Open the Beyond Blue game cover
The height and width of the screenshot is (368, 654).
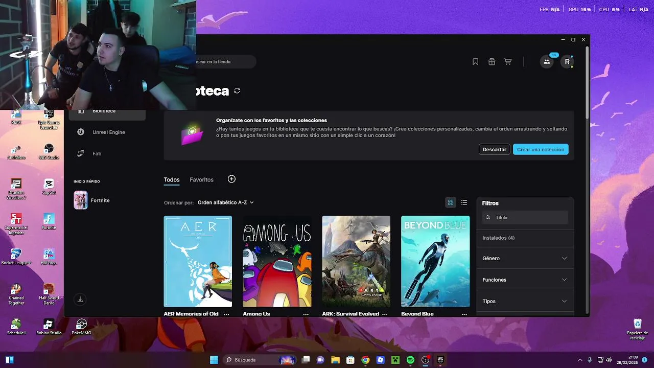click(435, 261)
